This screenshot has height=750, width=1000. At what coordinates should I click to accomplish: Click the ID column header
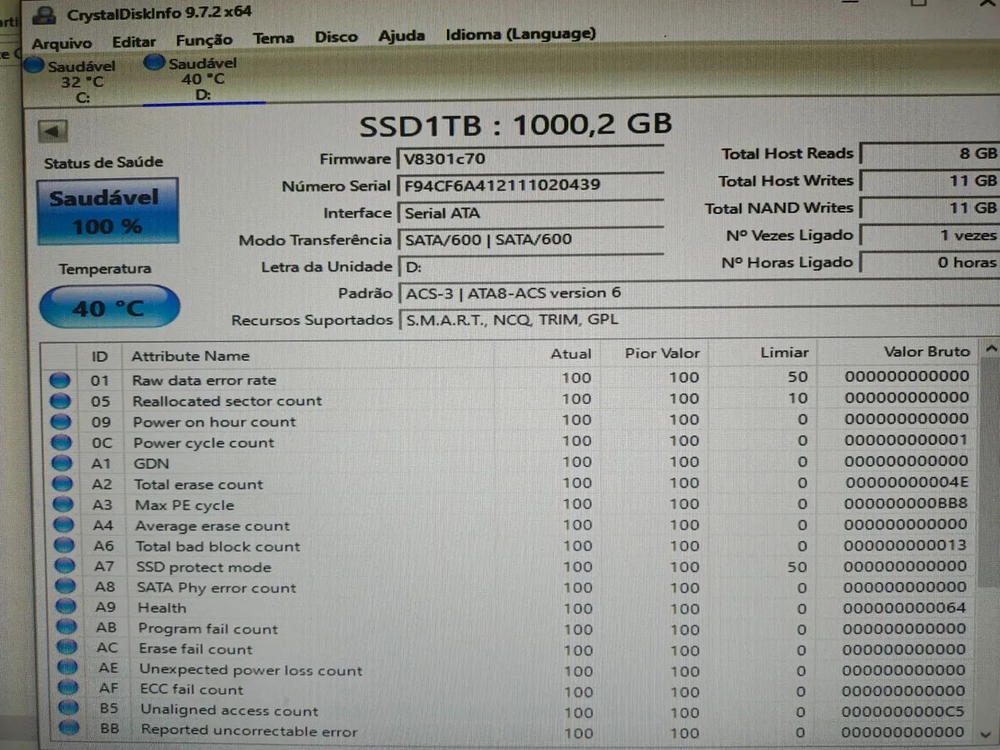pyautogui.click(x=99, y=356)
